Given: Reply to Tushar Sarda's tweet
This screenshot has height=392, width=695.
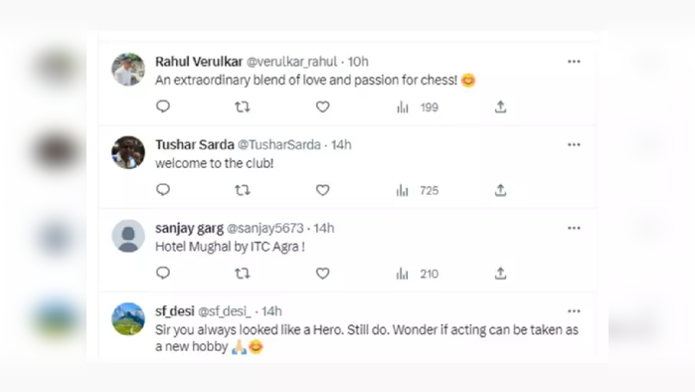Looking at the screenshot, I should pyautogui.click(x=163, y=190).
